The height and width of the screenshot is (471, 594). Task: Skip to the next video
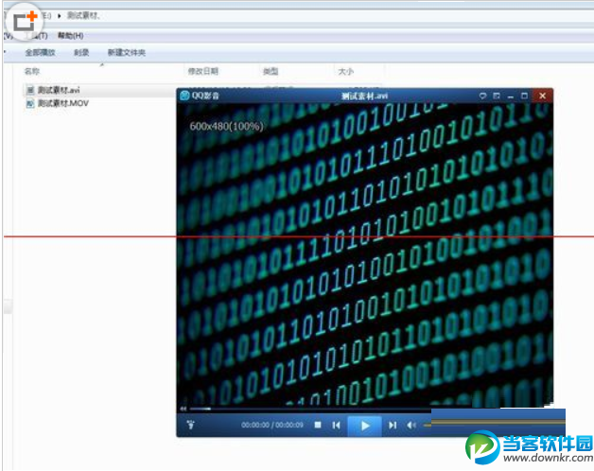(x=393, y=426)
